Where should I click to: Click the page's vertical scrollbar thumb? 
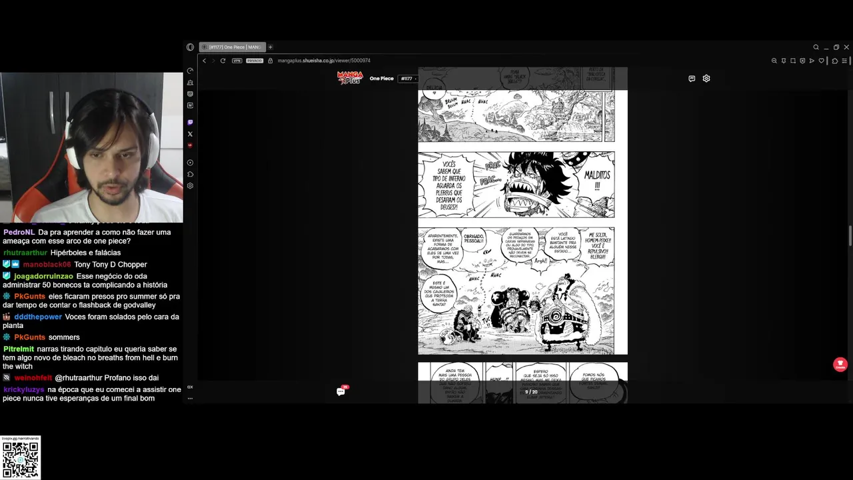click(850, 236)
